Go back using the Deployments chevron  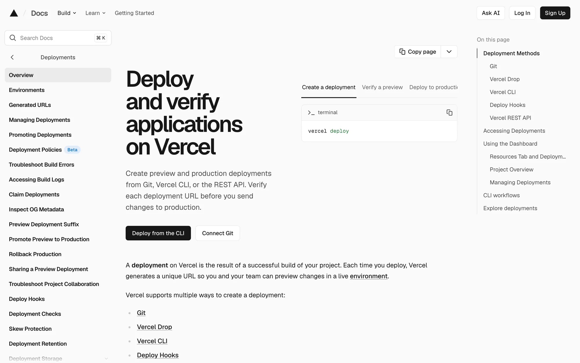[12, 57]
